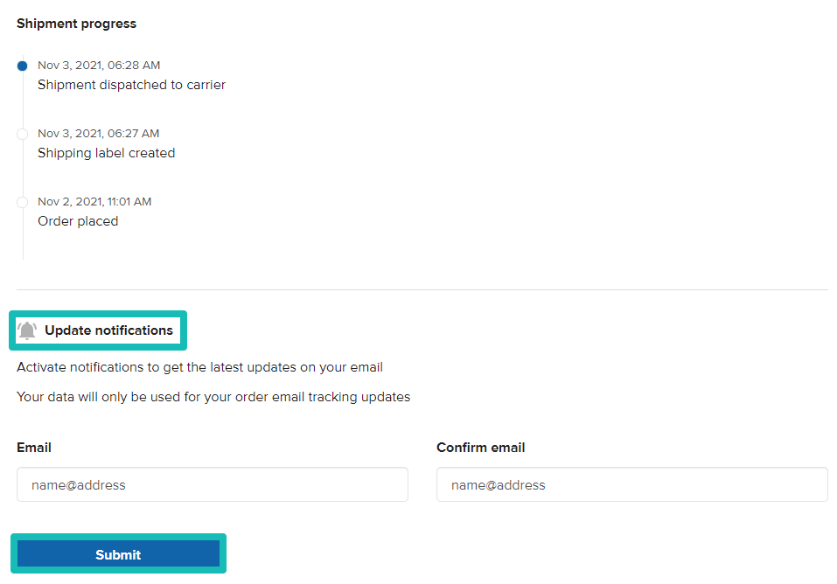Click the notification bell icon
The image size is (837, 584).
(27, 330)
